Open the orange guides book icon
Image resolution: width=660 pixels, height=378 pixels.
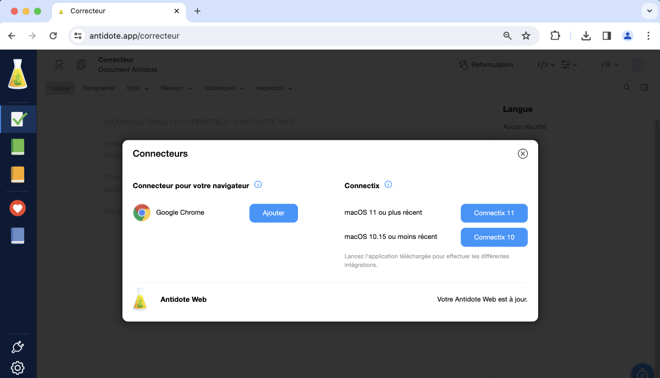18,175
